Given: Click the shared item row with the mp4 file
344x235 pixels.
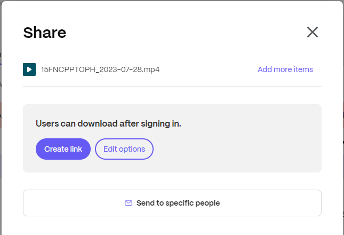Looking at the screenshot, I should (x=172, y=69).
